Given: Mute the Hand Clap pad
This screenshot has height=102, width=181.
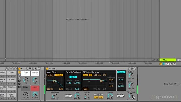Looking at the screenshot, I should tap(8, 99).
